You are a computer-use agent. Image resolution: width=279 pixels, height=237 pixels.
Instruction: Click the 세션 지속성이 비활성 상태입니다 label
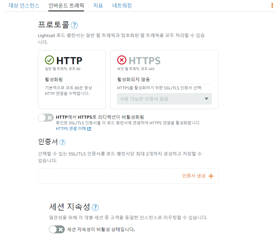pyautogui.click(x=101, y=229)
